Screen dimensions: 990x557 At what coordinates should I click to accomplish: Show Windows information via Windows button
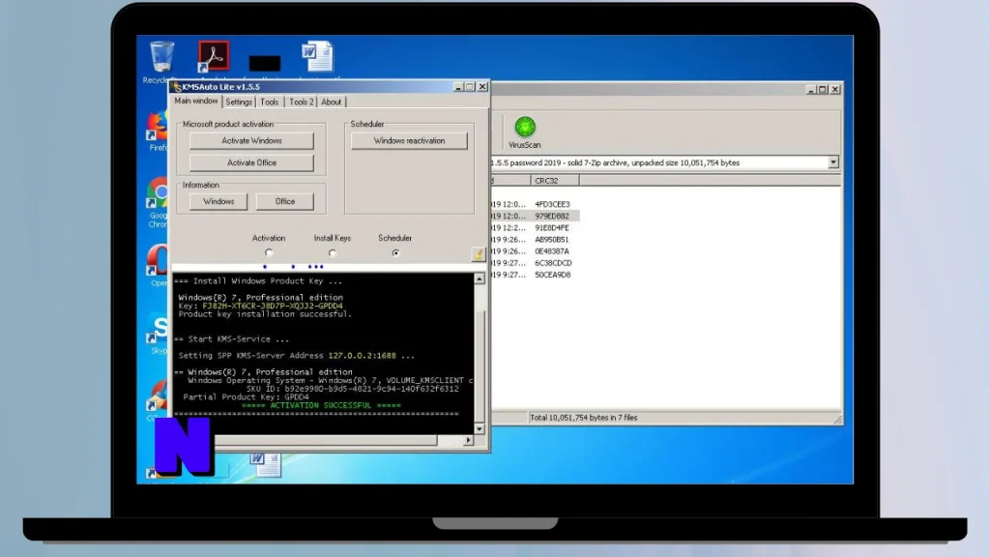click(218, 201)
